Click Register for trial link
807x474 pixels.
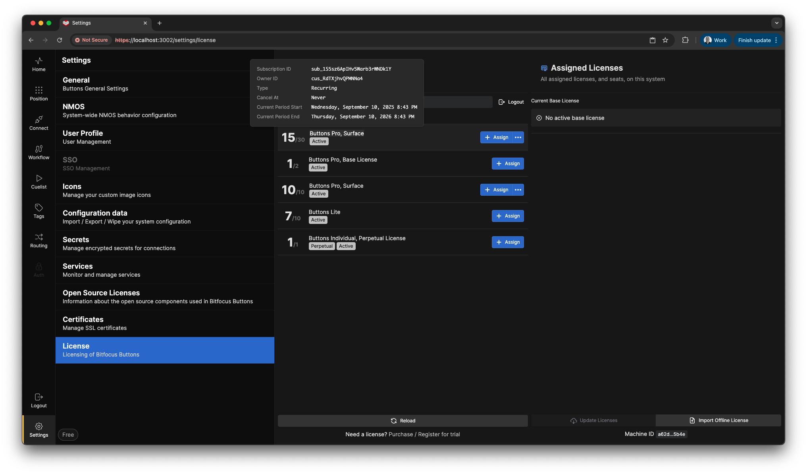[x=439, y=434]
